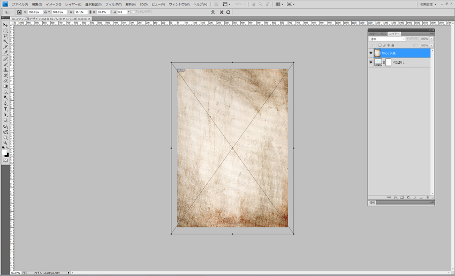Open the フィルタ(T) menu
The height and width of the screenshot is (276, 455).
(x=113, y=4)
